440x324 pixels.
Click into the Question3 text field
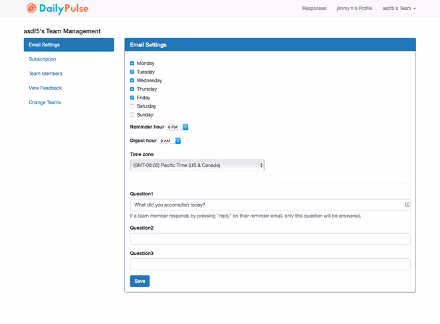[270, 264]
